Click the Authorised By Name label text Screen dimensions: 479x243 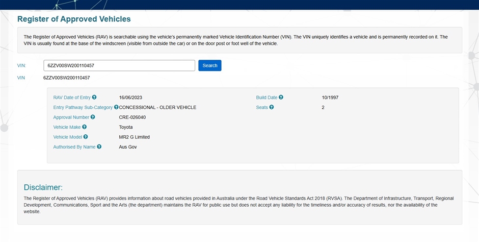click(x=74, y=147)
